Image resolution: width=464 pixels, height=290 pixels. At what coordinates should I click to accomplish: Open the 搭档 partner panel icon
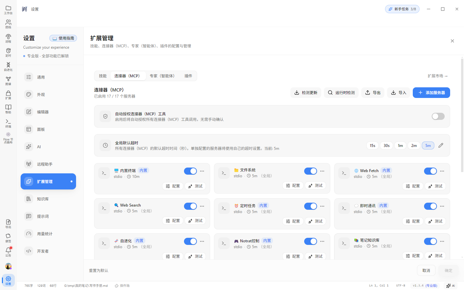pos(8,24)
